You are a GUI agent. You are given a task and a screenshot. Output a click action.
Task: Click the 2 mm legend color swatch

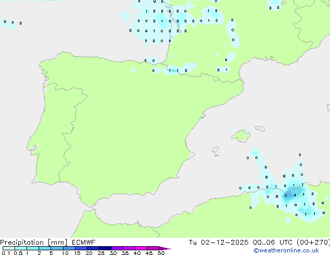(x=45, y=248)
